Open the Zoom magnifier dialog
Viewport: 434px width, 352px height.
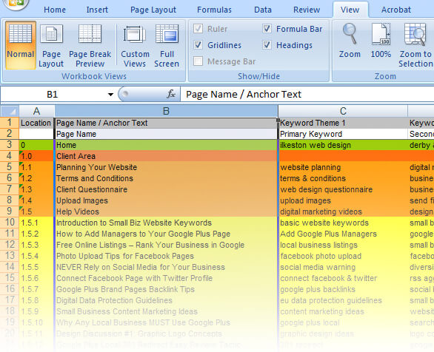(x=350, y=41)
